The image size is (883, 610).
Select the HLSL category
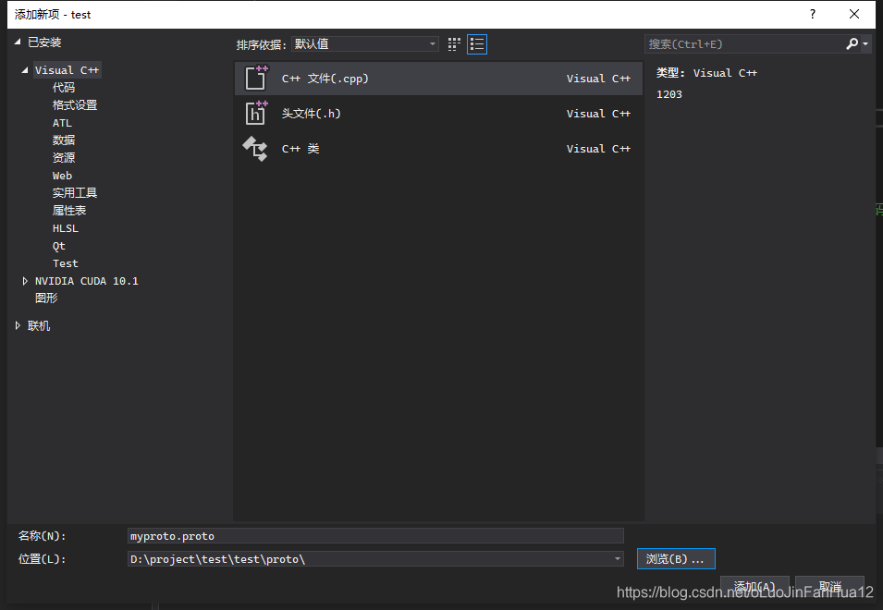point(66,228)
